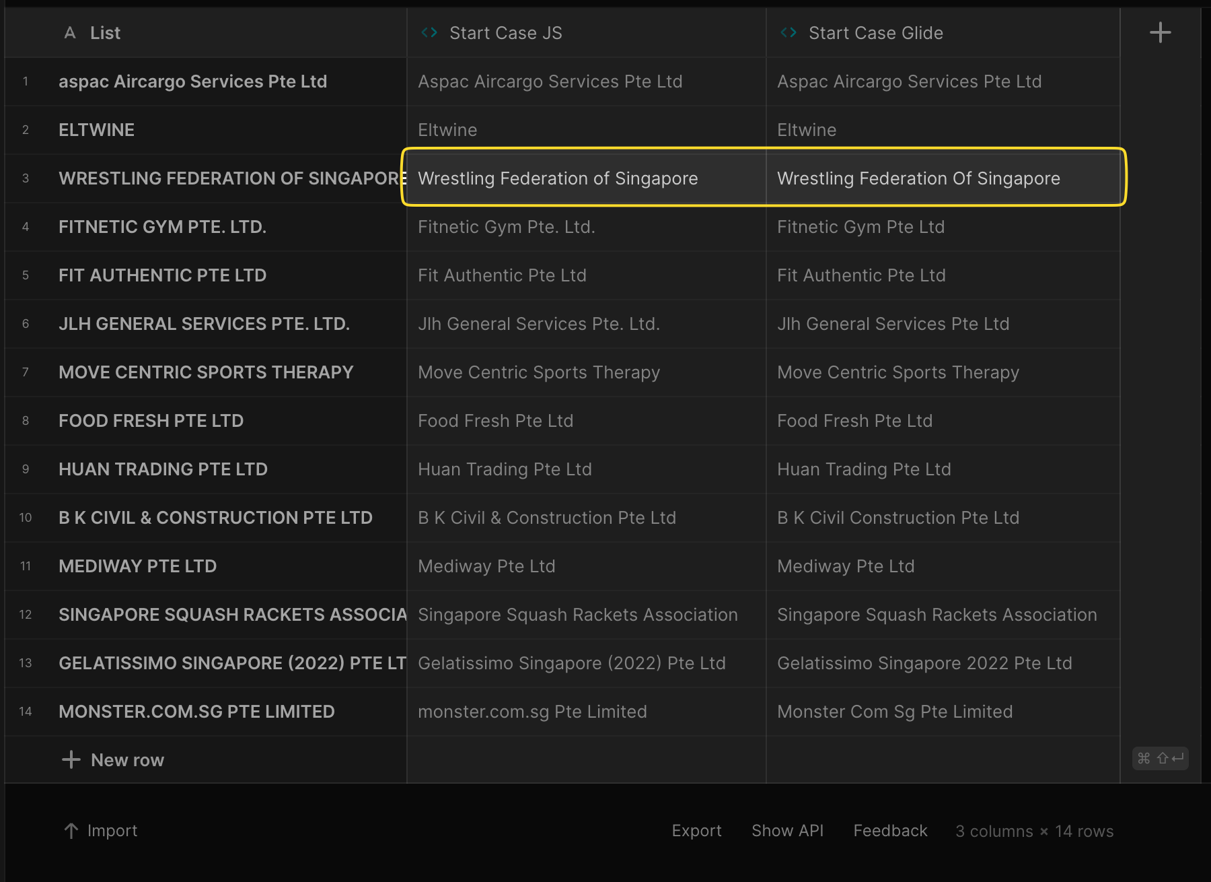Click the code icon beside Start Case Glide

coord(788,32)
